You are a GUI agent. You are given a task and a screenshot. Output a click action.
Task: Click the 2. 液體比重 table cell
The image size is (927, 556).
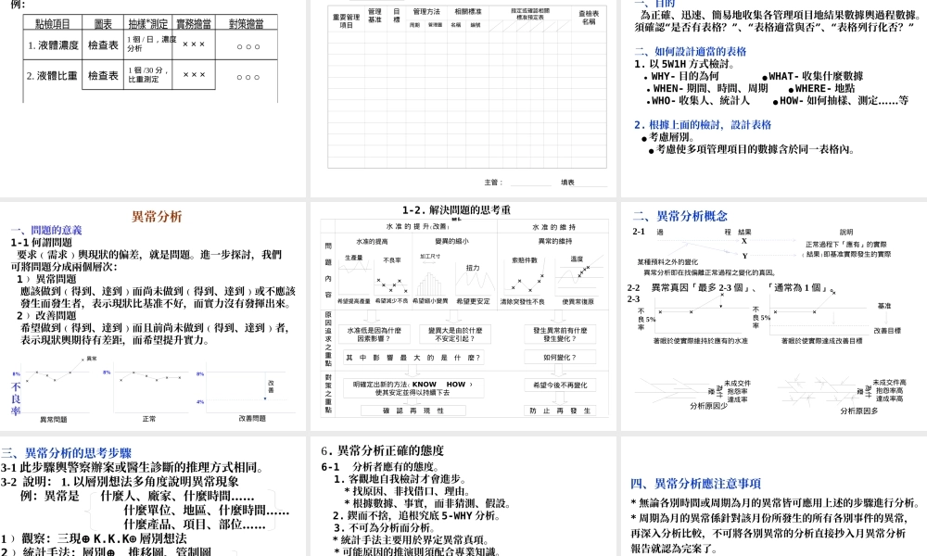click(53, 76)
